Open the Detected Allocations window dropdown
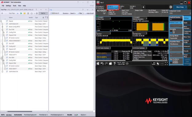This screenshot has height=117, width=192. point(140,18)
